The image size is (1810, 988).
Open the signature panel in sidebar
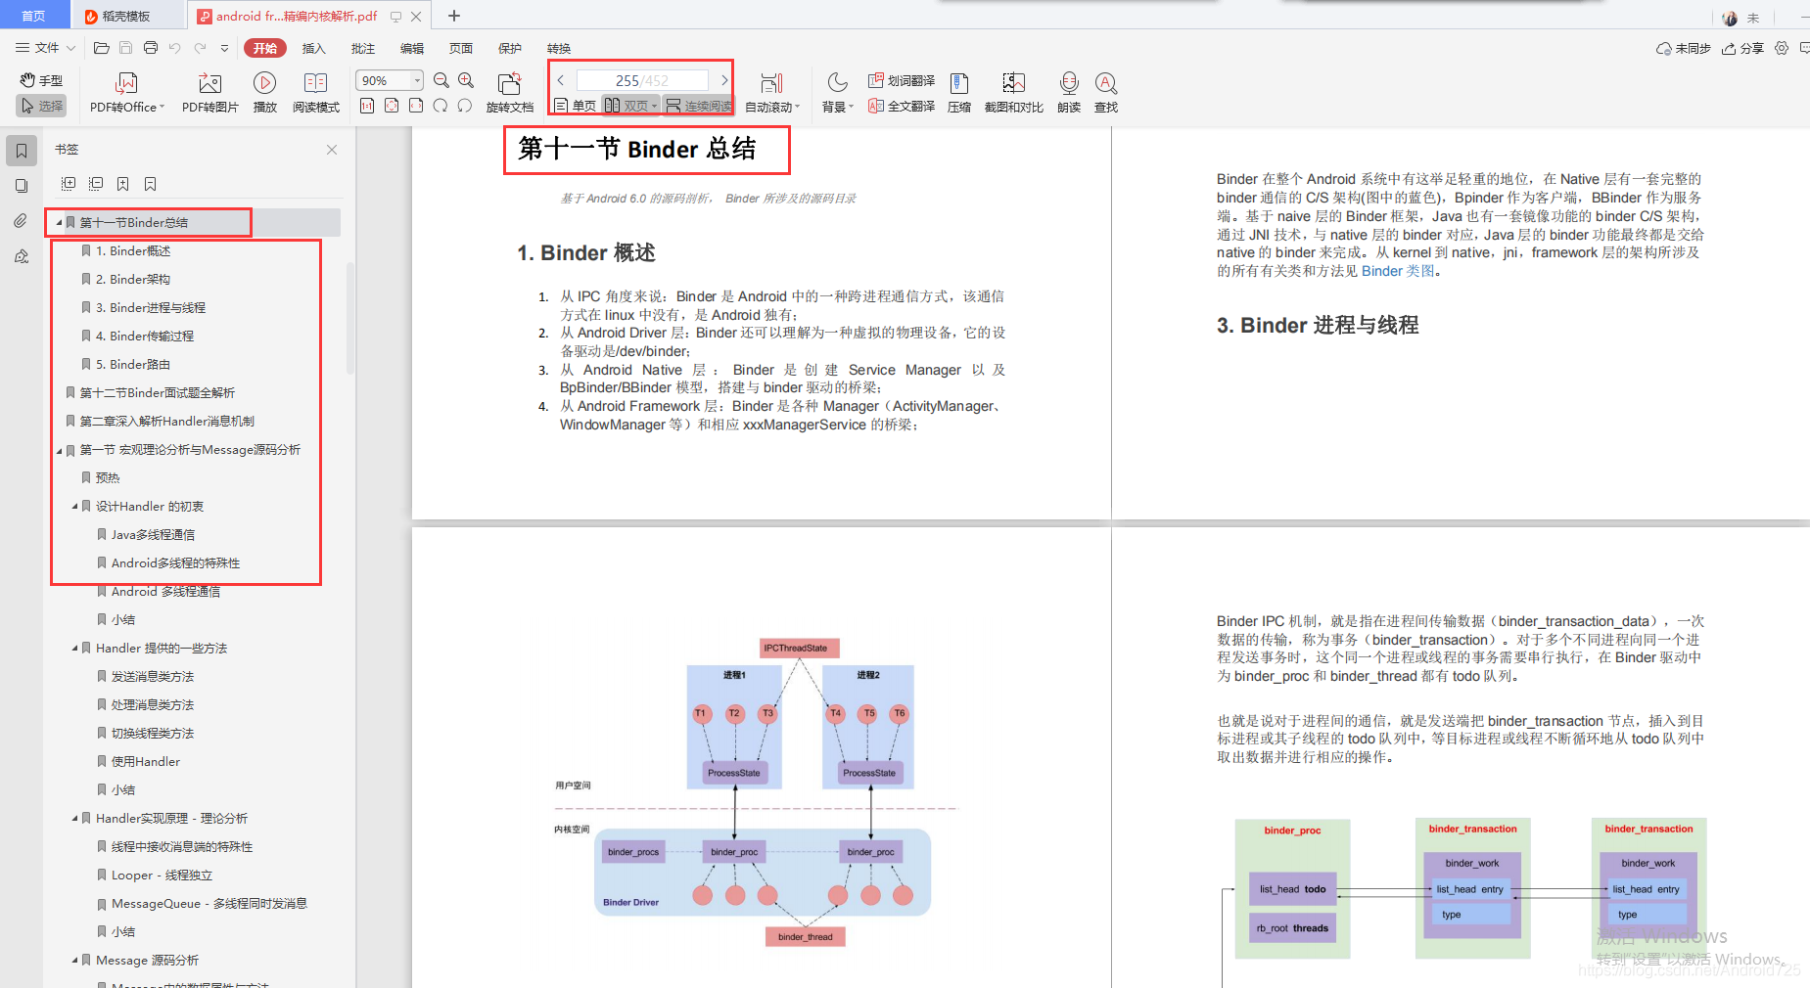22,256
